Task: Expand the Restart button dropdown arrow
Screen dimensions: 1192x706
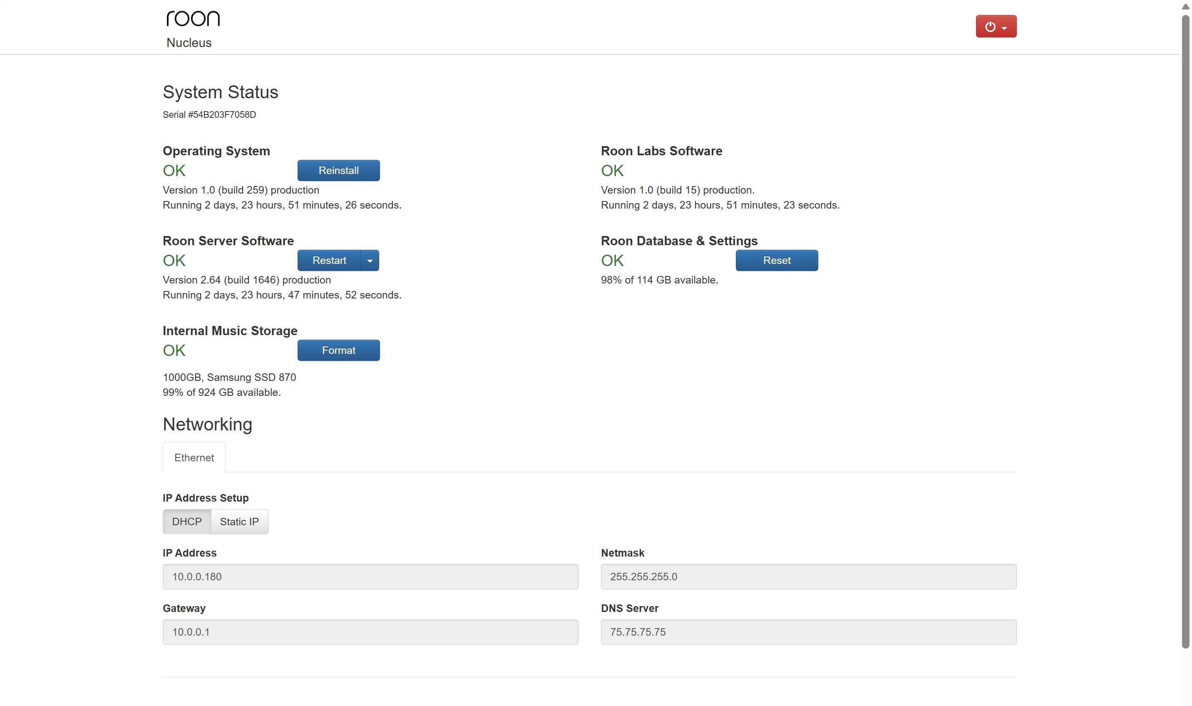Action: pyautogui.click(x=370, y=261)
